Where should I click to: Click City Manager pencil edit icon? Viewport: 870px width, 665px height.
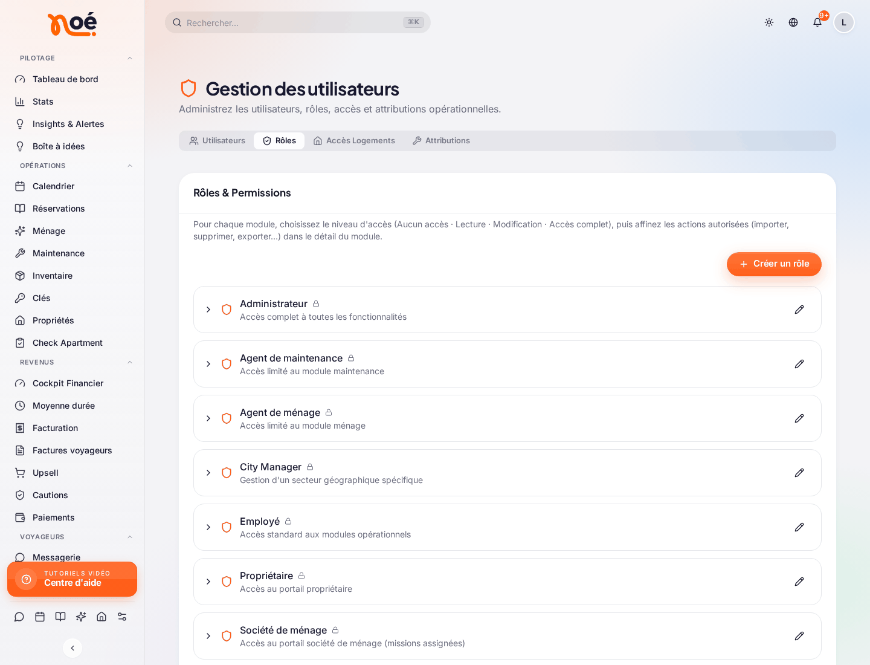pyautogui.click(x=799, y=473)
